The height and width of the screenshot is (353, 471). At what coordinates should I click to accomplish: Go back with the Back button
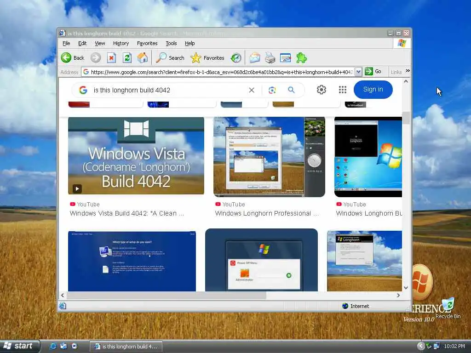coord(73,57)
